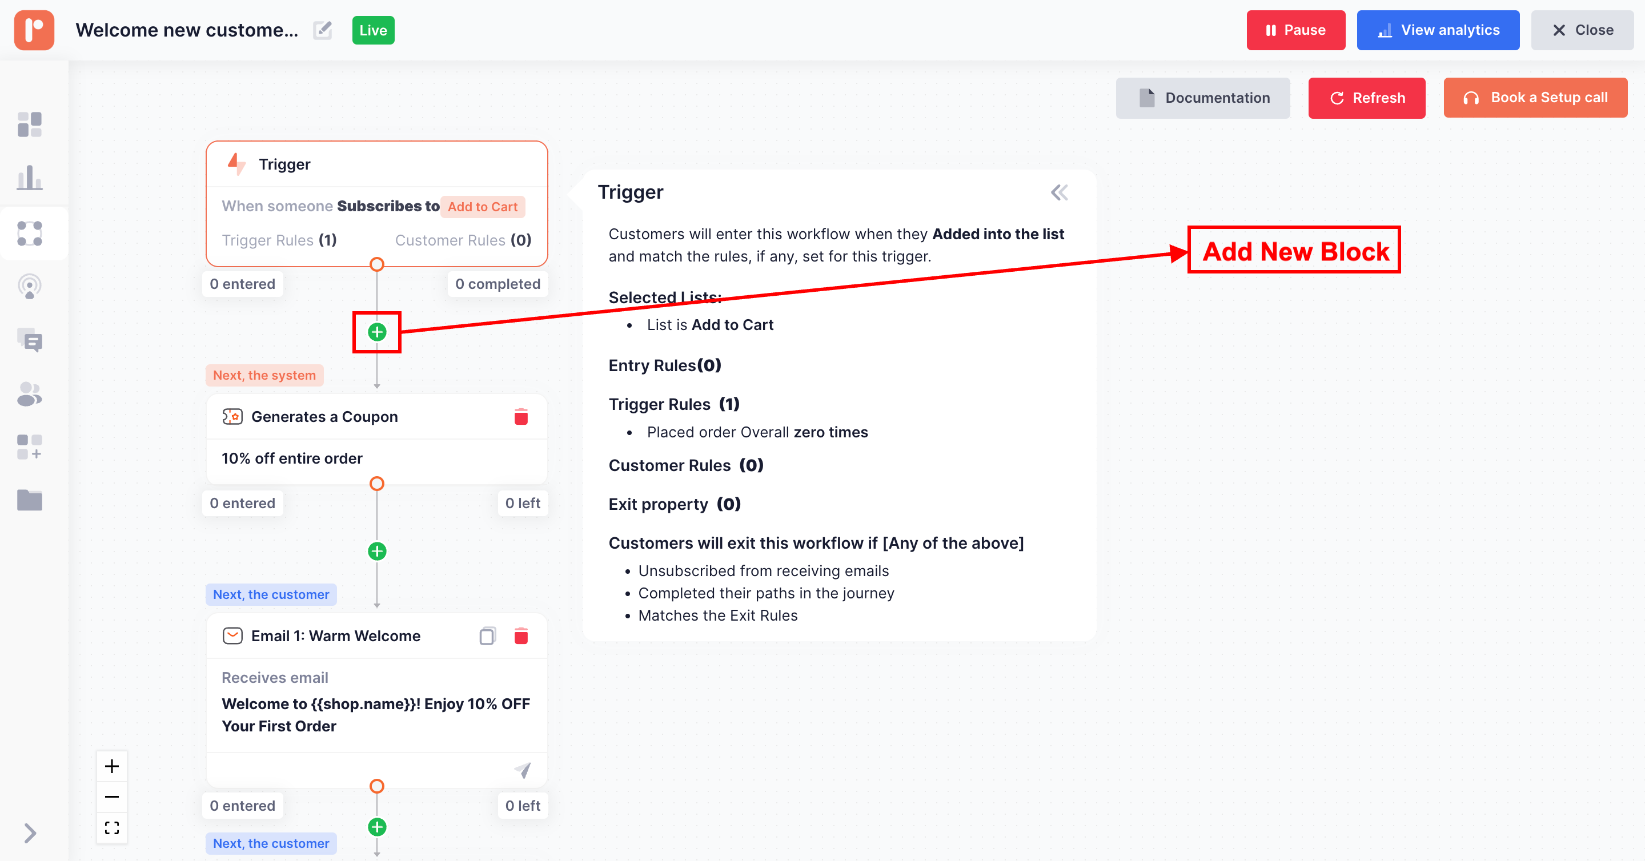Pause the live workflow
1645x861 pixels.
(x=1295, y=30)
